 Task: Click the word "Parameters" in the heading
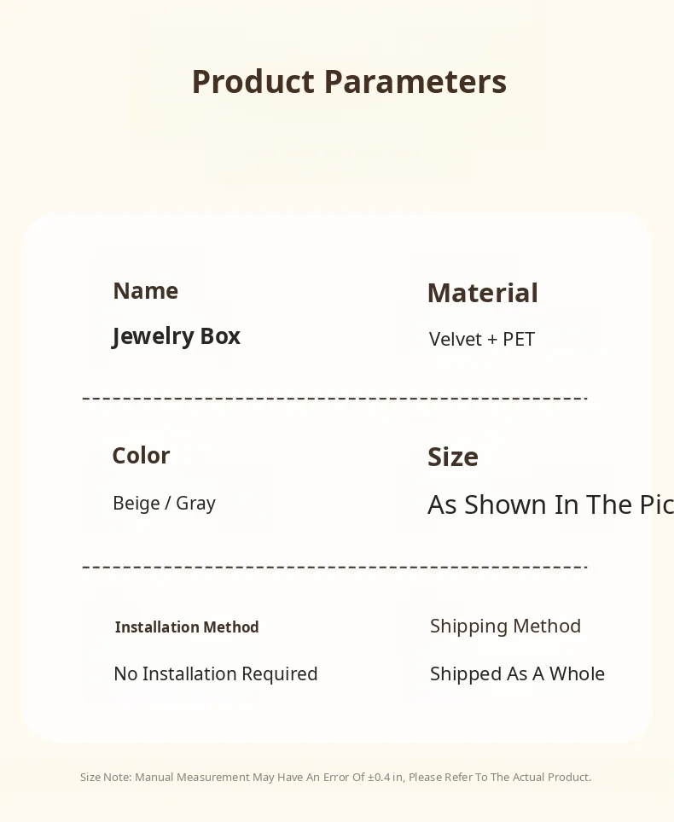coord(415,82)
